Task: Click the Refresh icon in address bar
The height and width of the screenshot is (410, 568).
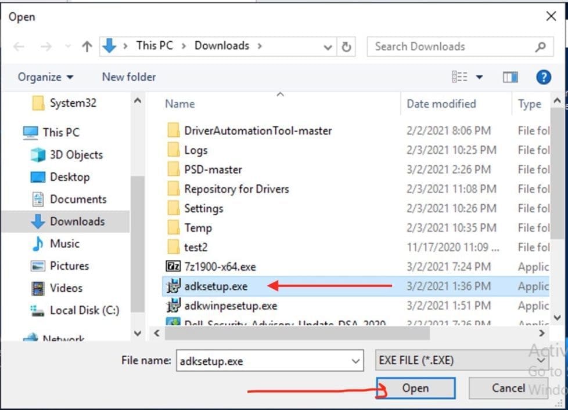Action: pos(347,47)
